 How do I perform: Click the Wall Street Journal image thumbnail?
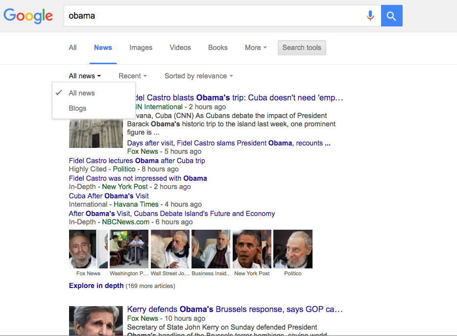170,249
